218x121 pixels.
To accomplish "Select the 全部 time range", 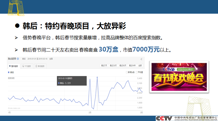I will pos(140,66).
